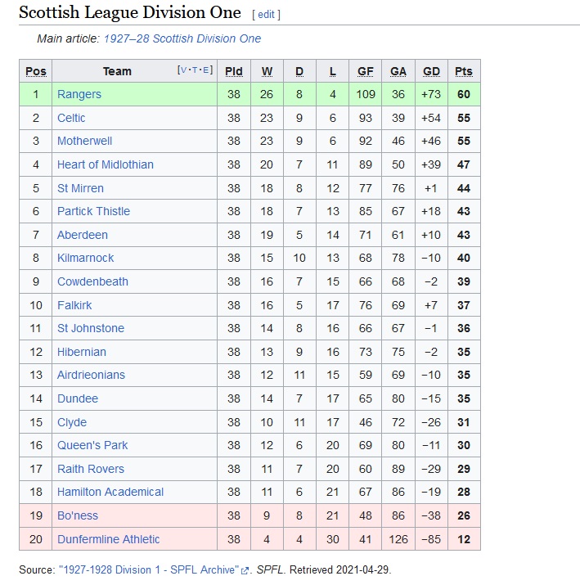The width and height of the screenshot is (580, 585).
Task: Open the Motherwell link
Action: 85,141
